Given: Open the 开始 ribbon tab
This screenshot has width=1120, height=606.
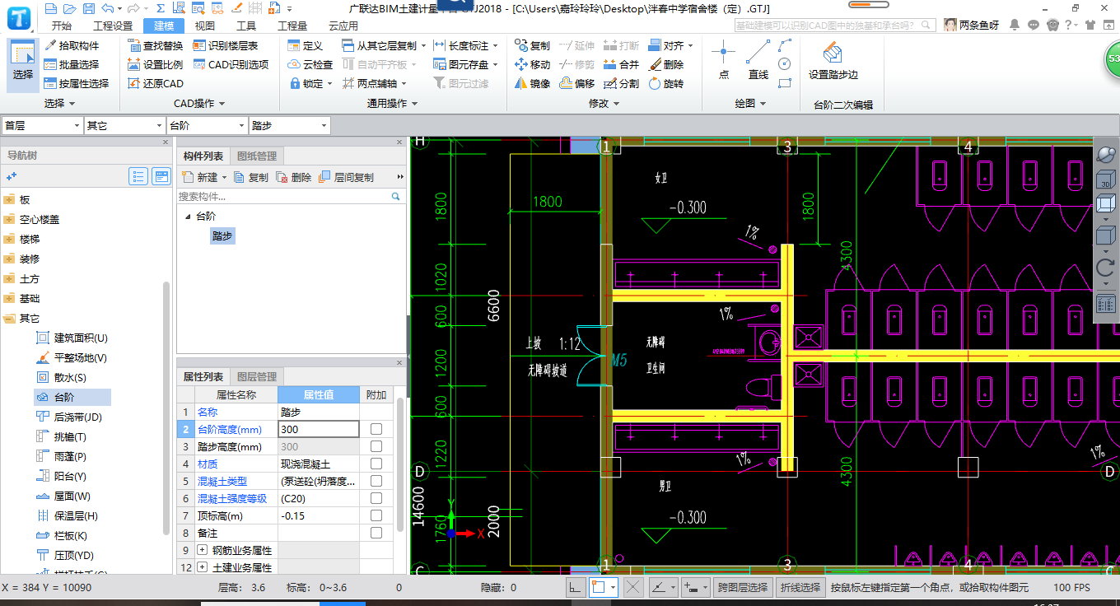Looking at the screenshot, I should (61, 26).
